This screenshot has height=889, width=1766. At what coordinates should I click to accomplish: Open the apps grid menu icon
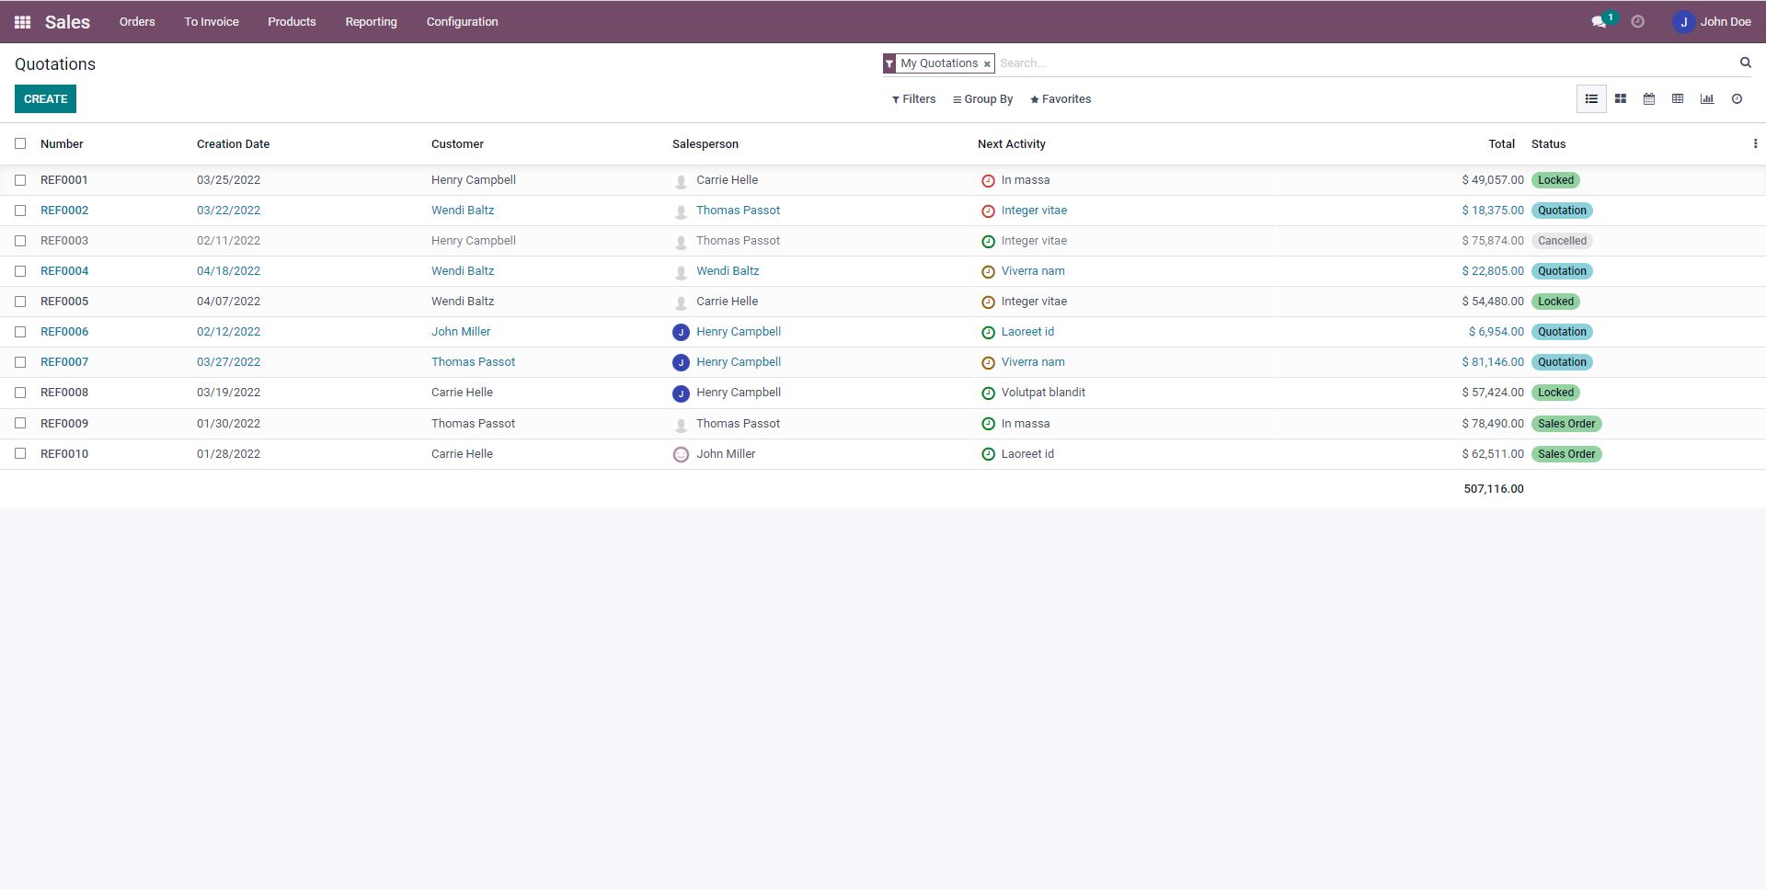tap(22, 22)
